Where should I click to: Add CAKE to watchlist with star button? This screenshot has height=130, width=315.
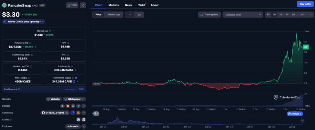[x=72, y=5]
